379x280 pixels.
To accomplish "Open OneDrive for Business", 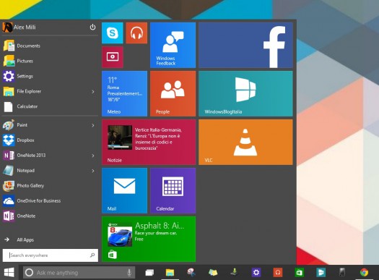I will 50,201.
